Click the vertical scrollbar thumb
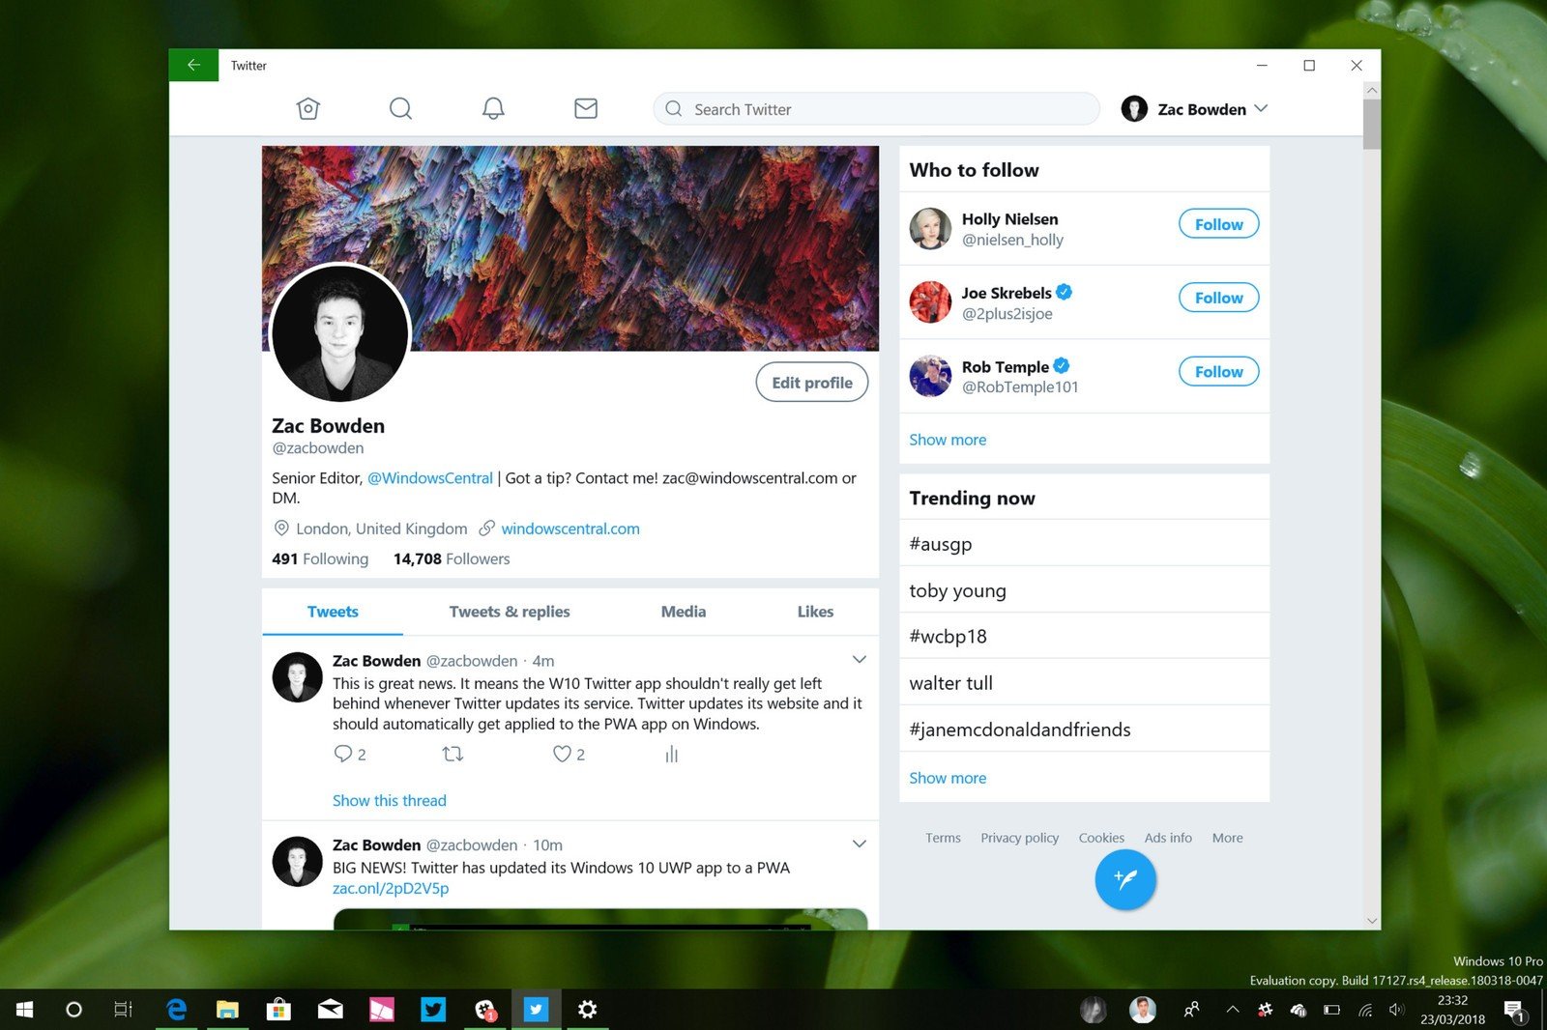 [1371, 124]
